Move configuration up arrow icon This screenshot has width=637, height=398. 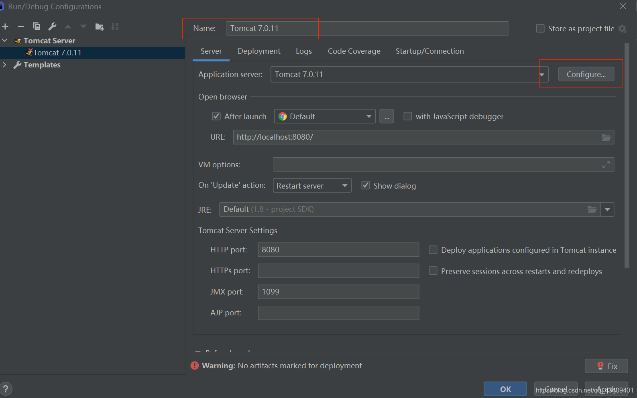(68, 26)
